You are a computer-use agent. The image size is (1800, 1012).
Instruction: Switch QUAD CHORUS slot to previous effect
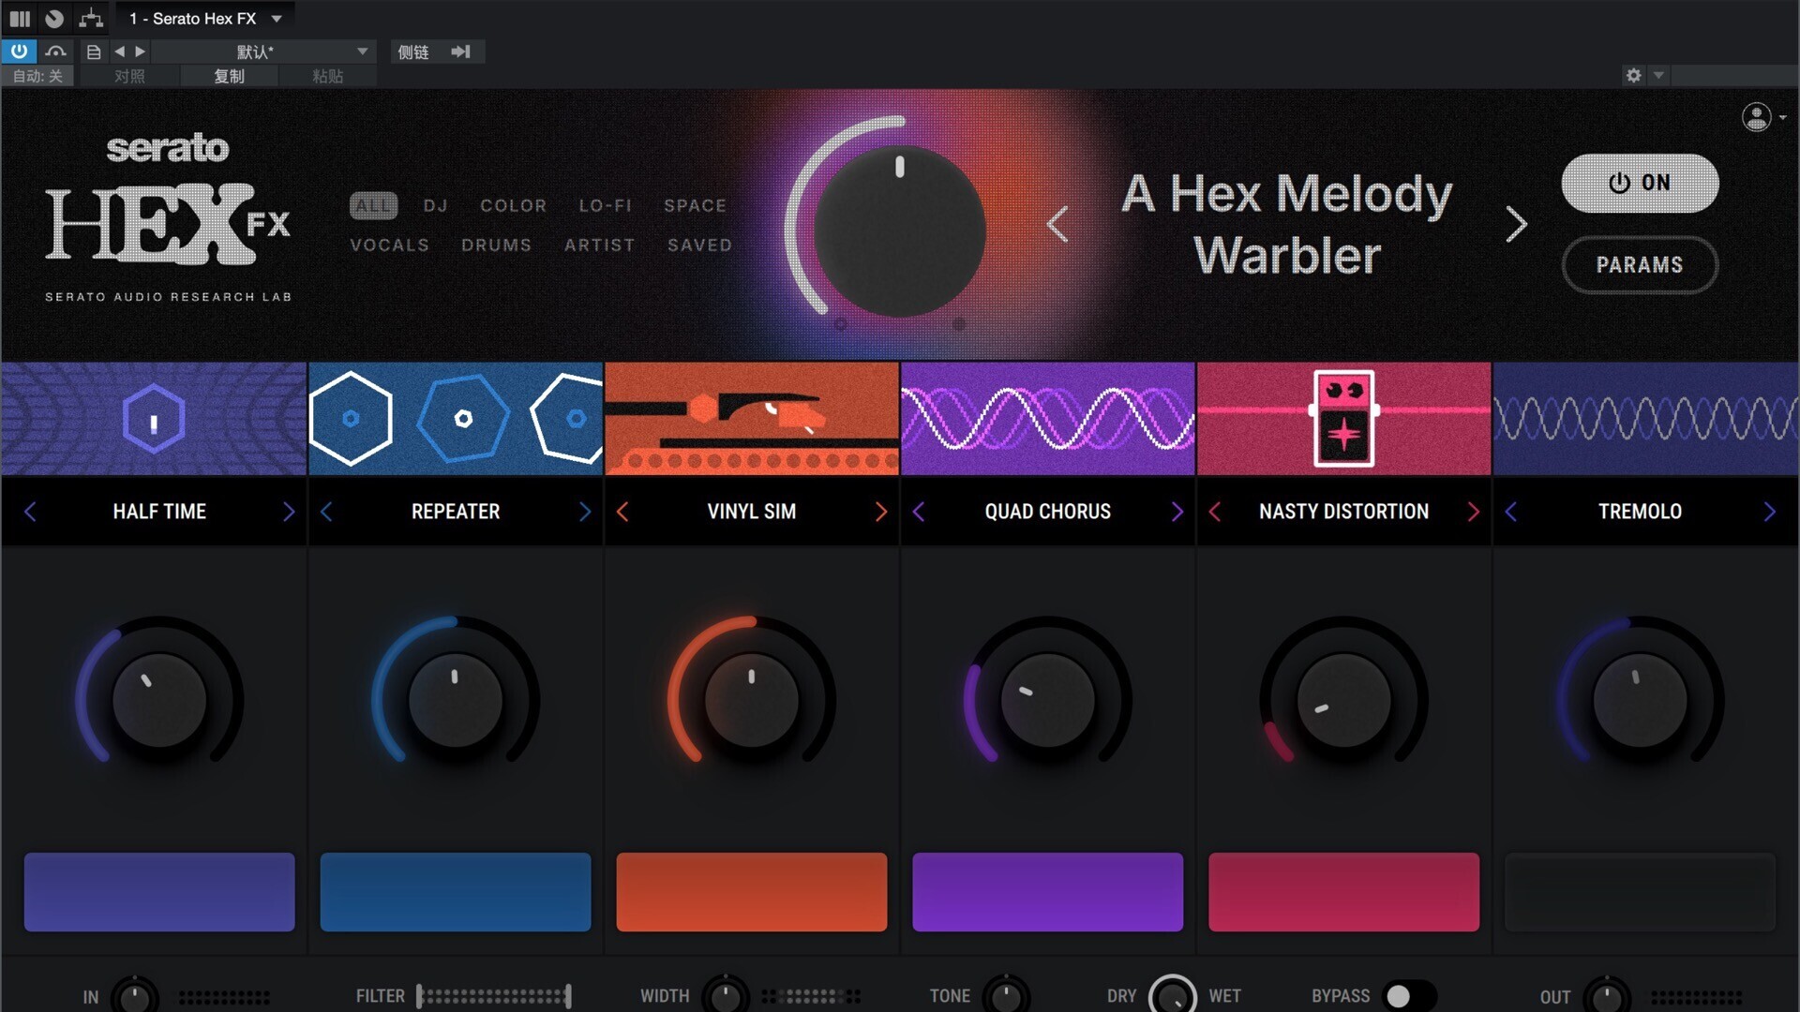tap(919, 512)
